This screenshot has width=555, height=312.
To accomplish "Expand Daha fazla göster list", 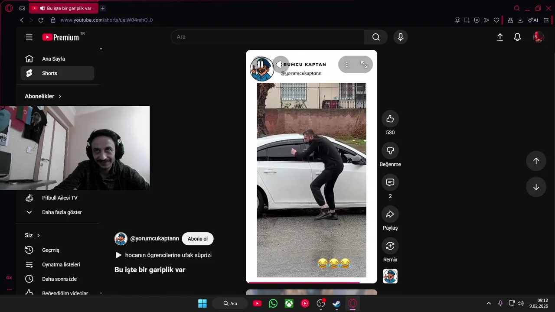I will pyautogui.click(x=57, y=212).
